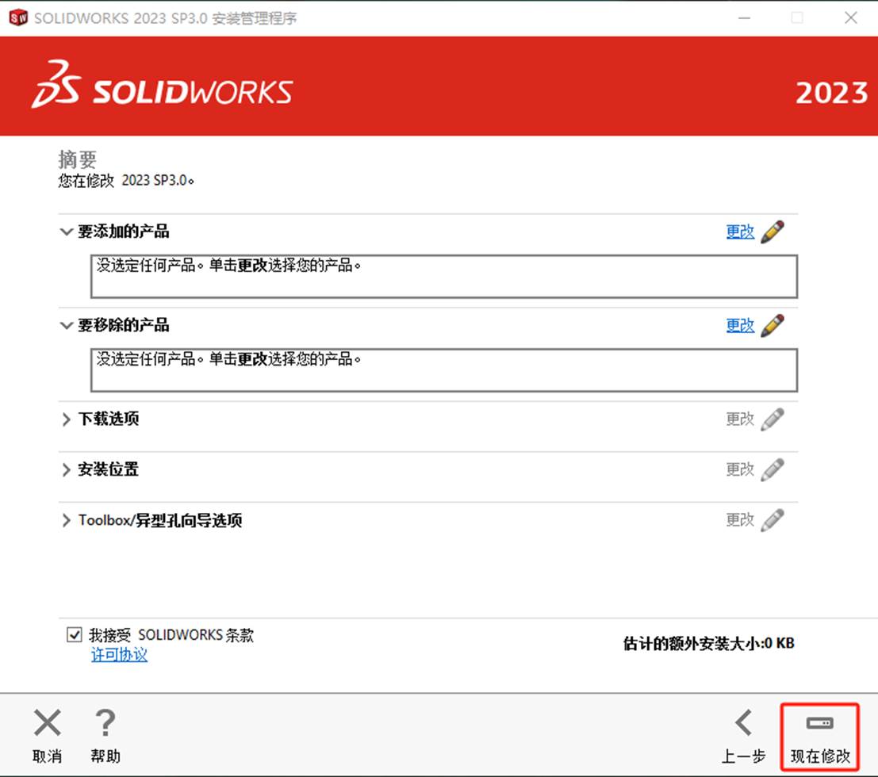Image resolution: width=878 pixels, height=777 pixels.
Task: Toggle the 我接受 SOLIDWORKS 条款 checkbox
Action: [x=74, y=634]
